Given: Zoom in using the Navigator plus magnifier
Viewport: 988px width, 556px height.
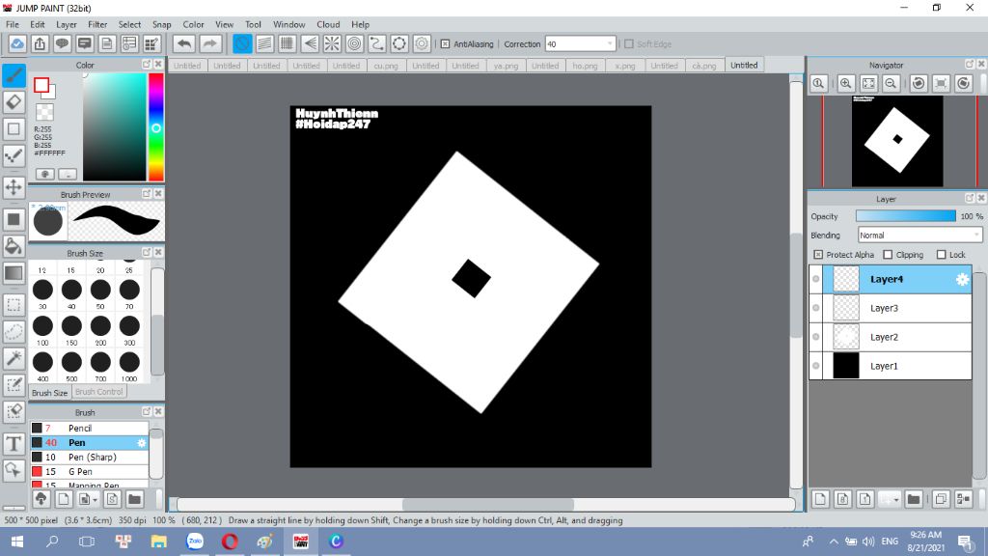Looking at the screenshot, I should (x=845, y=83).
